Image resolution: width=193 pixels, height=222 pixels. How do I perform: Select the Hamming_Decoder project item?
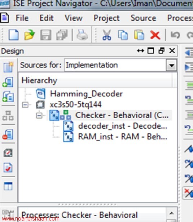pos(86,94)
